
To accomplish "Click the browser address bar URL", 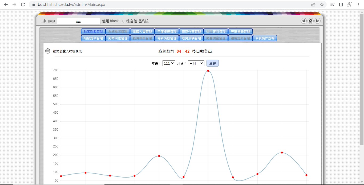I will [71, 5].
